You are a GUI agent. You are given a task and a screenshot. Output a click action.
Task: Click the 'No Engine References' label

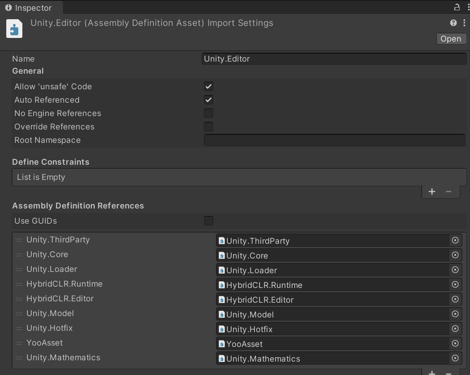click(x=58, y=113)
